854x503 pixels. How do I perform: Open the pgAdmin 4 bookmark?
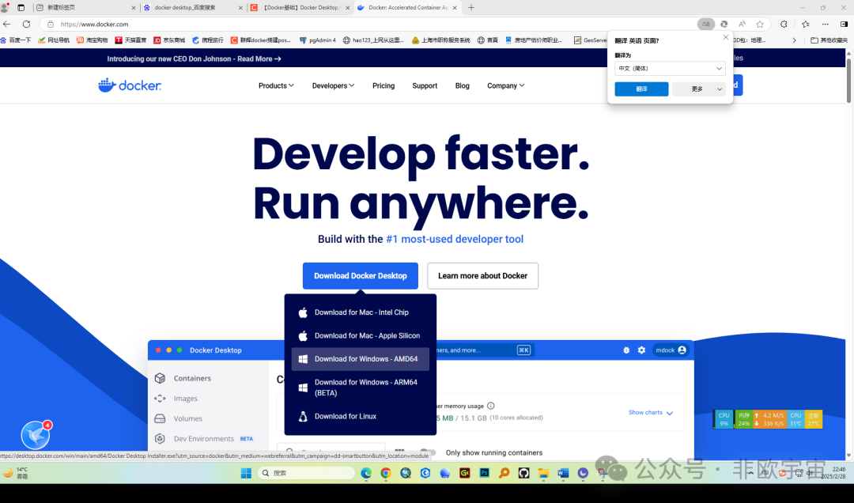[x=317, y=40]
